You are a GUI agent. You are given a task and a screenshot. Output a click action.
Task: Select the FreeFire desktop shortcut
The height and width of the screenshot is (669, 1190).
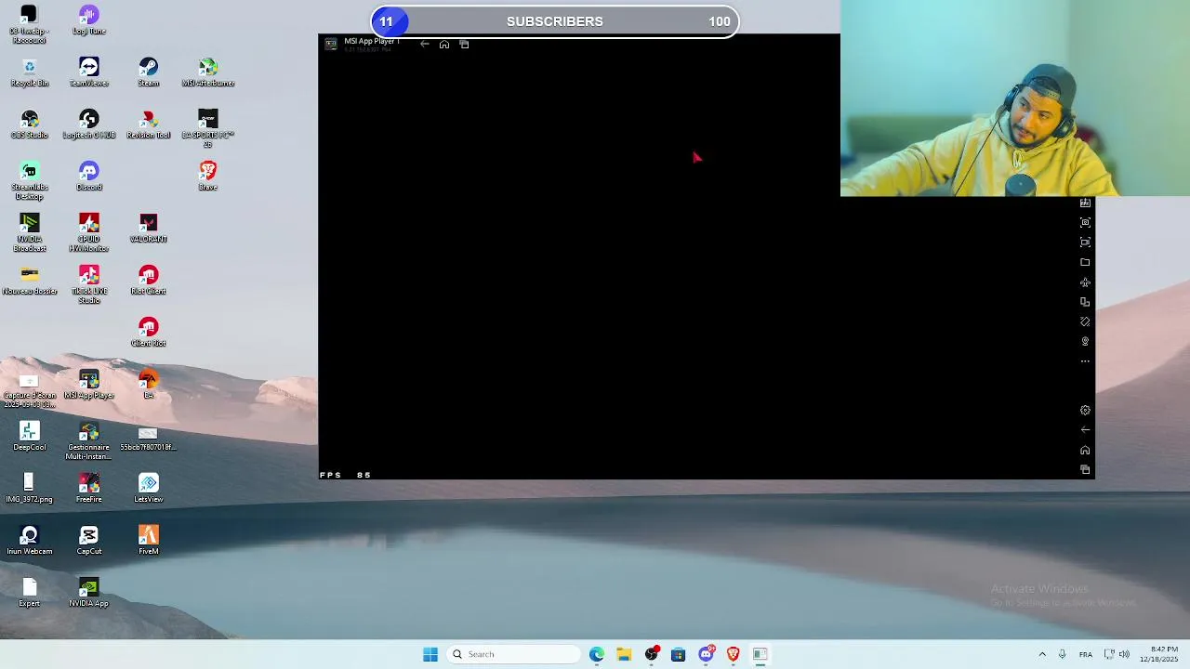coord(89,489)
